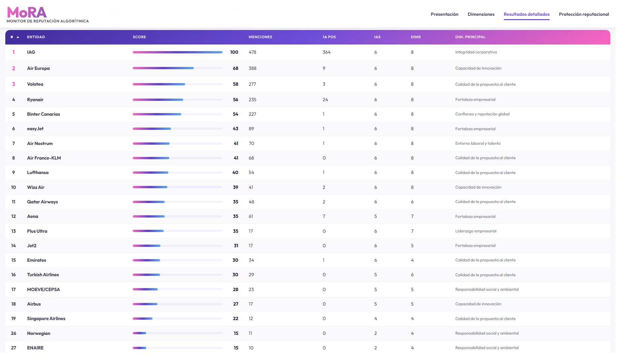Click the Volotea score bar

[178, 84]
